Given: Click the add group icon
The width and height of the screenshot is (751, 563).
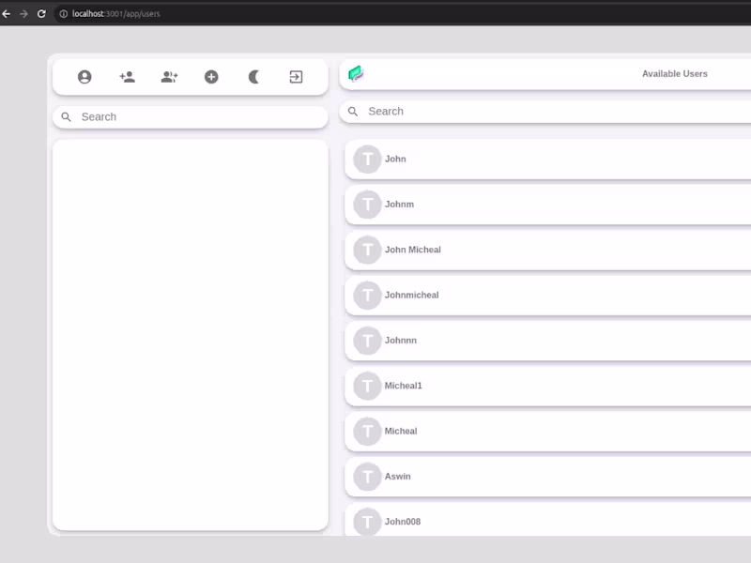Looking at the screenshot, I should click(x=169, y=77).
